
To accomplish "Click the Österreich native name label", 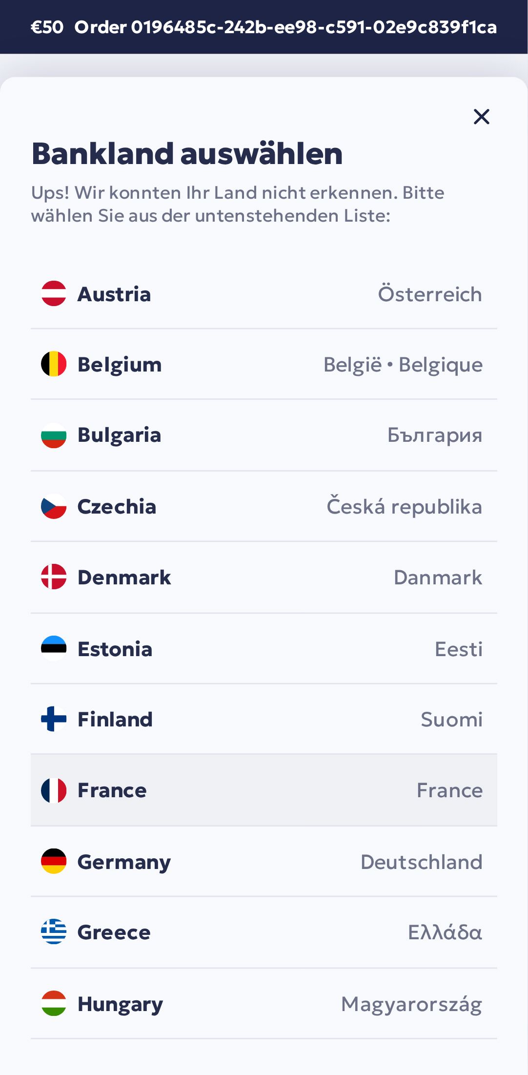I will (x=429, y=294).
